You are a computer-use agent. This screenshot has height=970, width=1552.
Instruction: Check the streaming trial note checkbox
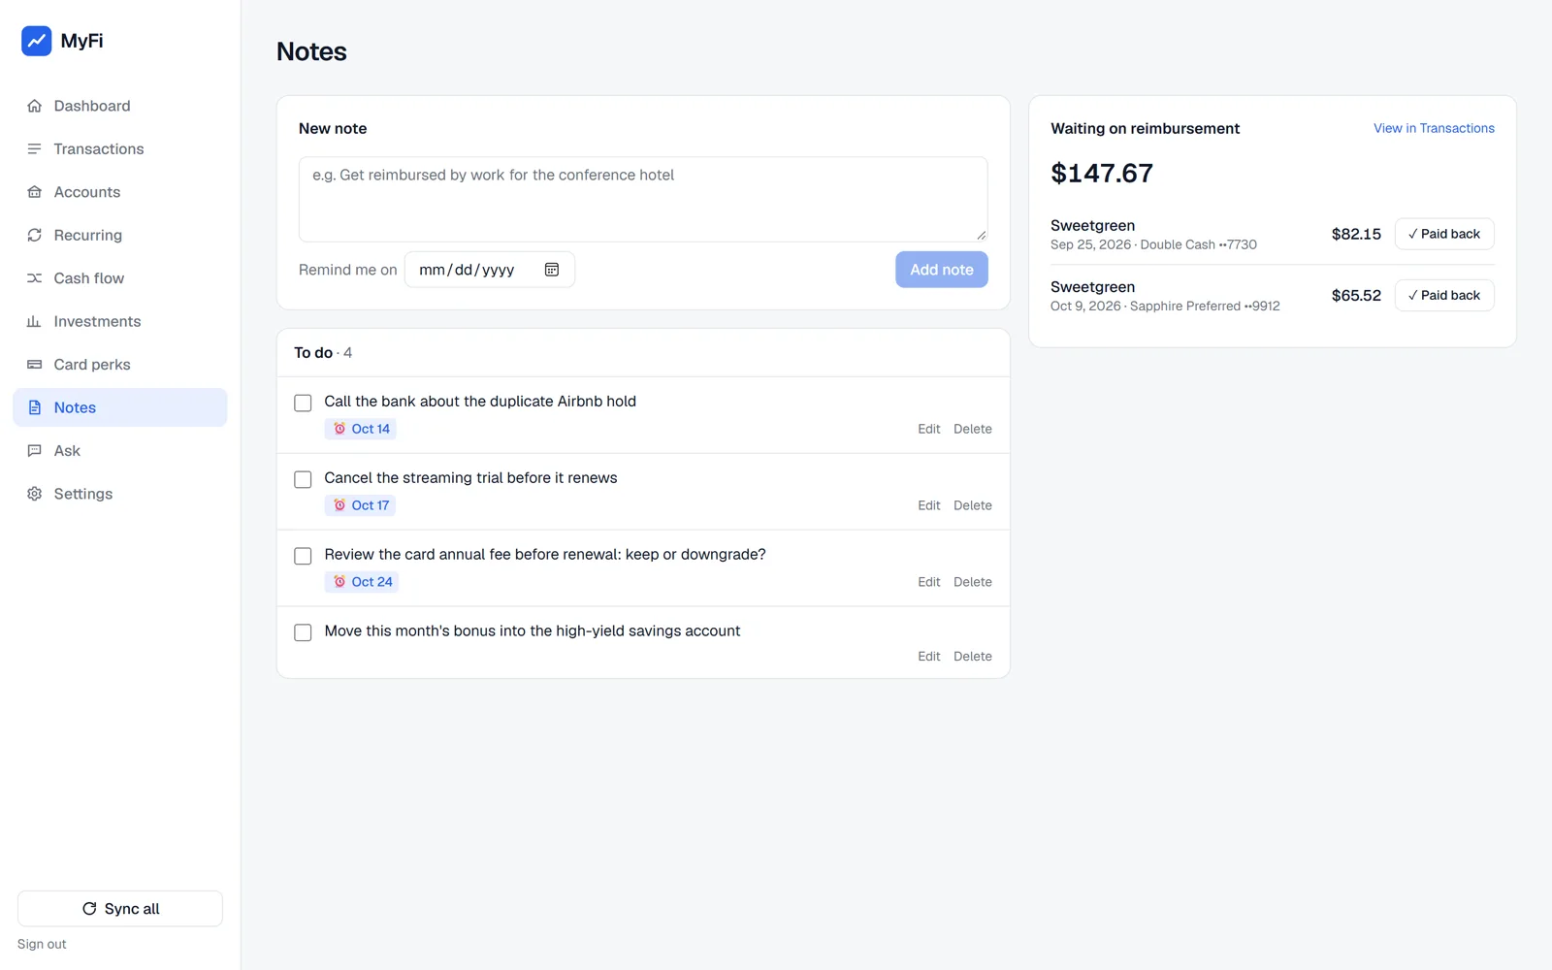point(303,479)
